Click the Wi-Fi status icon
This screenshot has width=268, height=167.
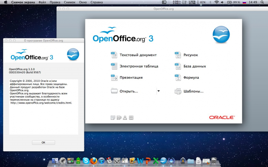[217, 2]
